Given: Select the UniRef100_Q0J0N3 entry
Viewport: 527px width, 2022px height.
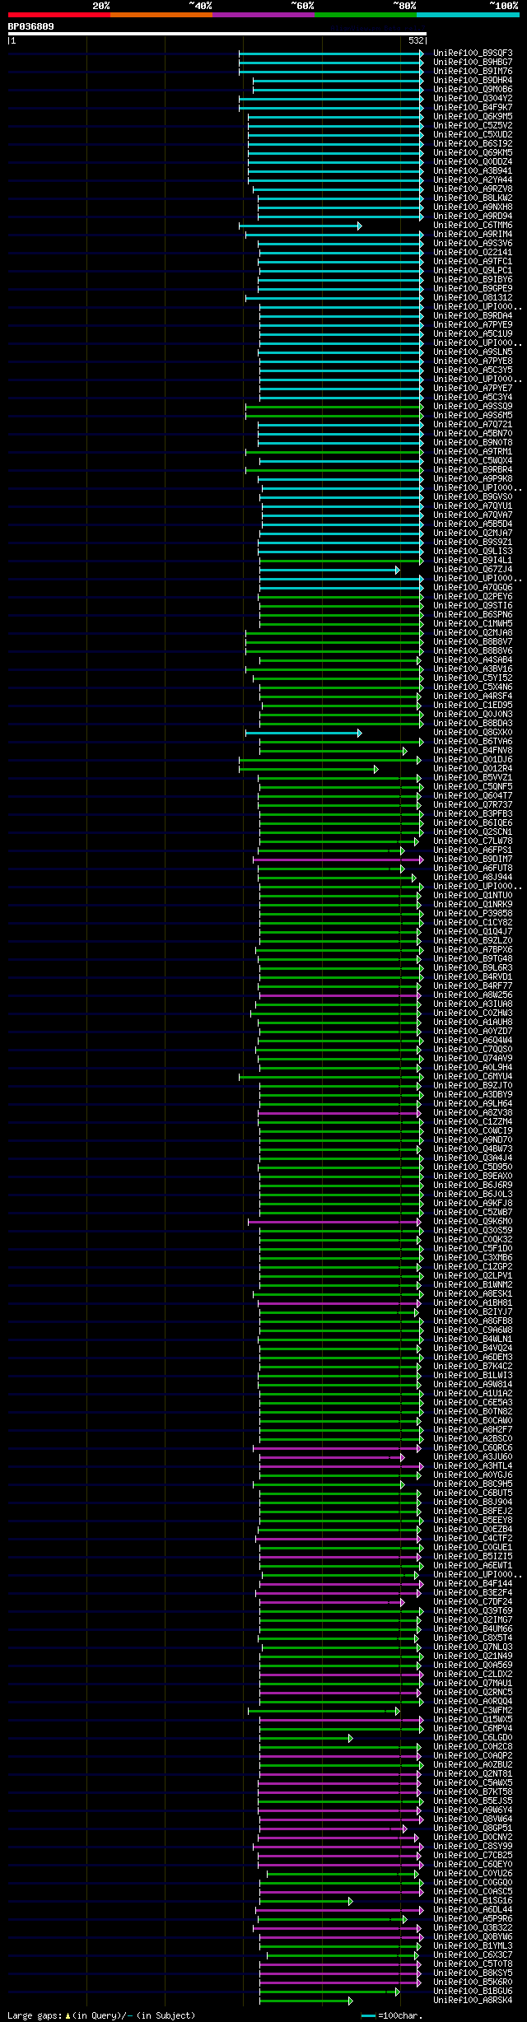Looking at the screenshot, I should pos(473,715).
